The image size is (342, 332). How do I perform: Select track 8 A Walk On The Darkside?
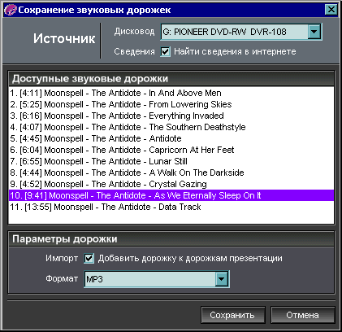171,173
